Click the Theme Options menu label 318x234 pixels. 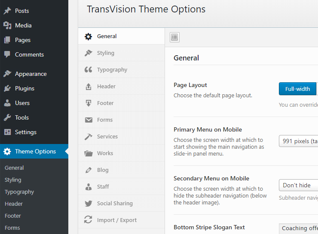pos(36,151)
